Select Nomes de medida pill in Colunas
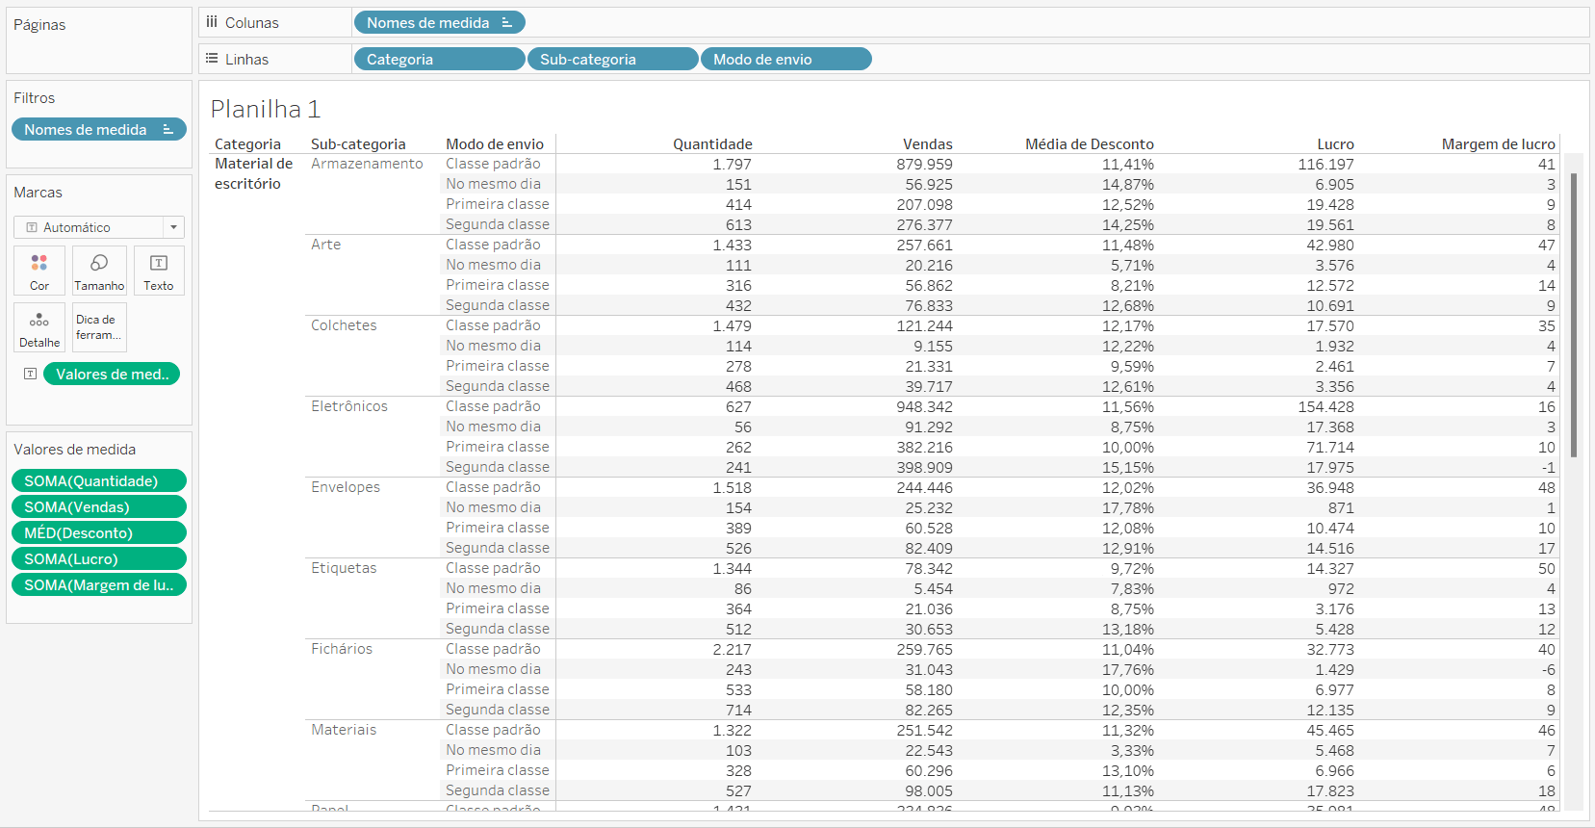The width and height of the screenshot is (1595, 828). pos(439,22)
